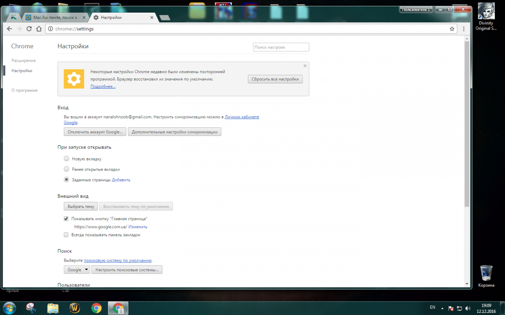Click the Поиск настроек search field
The image size is (505, 315).
click(x=281, y=47)
